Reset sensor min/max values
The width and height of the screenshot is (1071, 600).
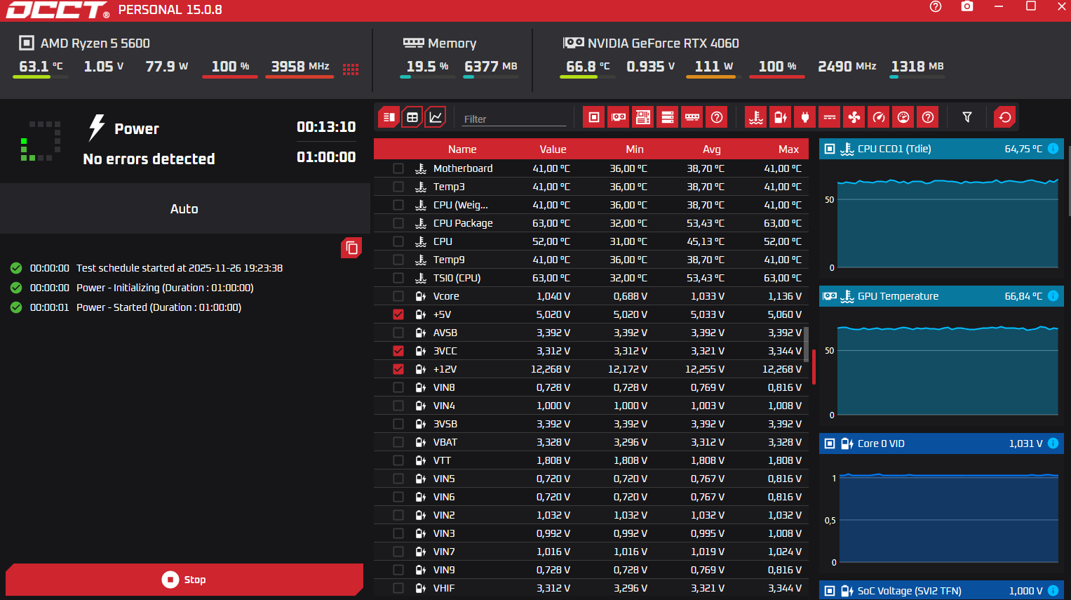click(1005, 117)
